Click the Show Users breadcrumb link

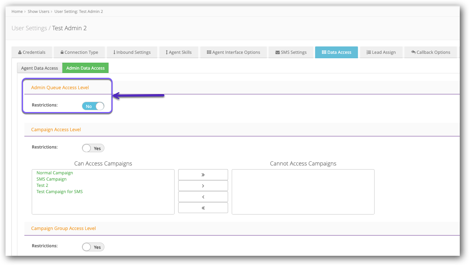(38, 11)
